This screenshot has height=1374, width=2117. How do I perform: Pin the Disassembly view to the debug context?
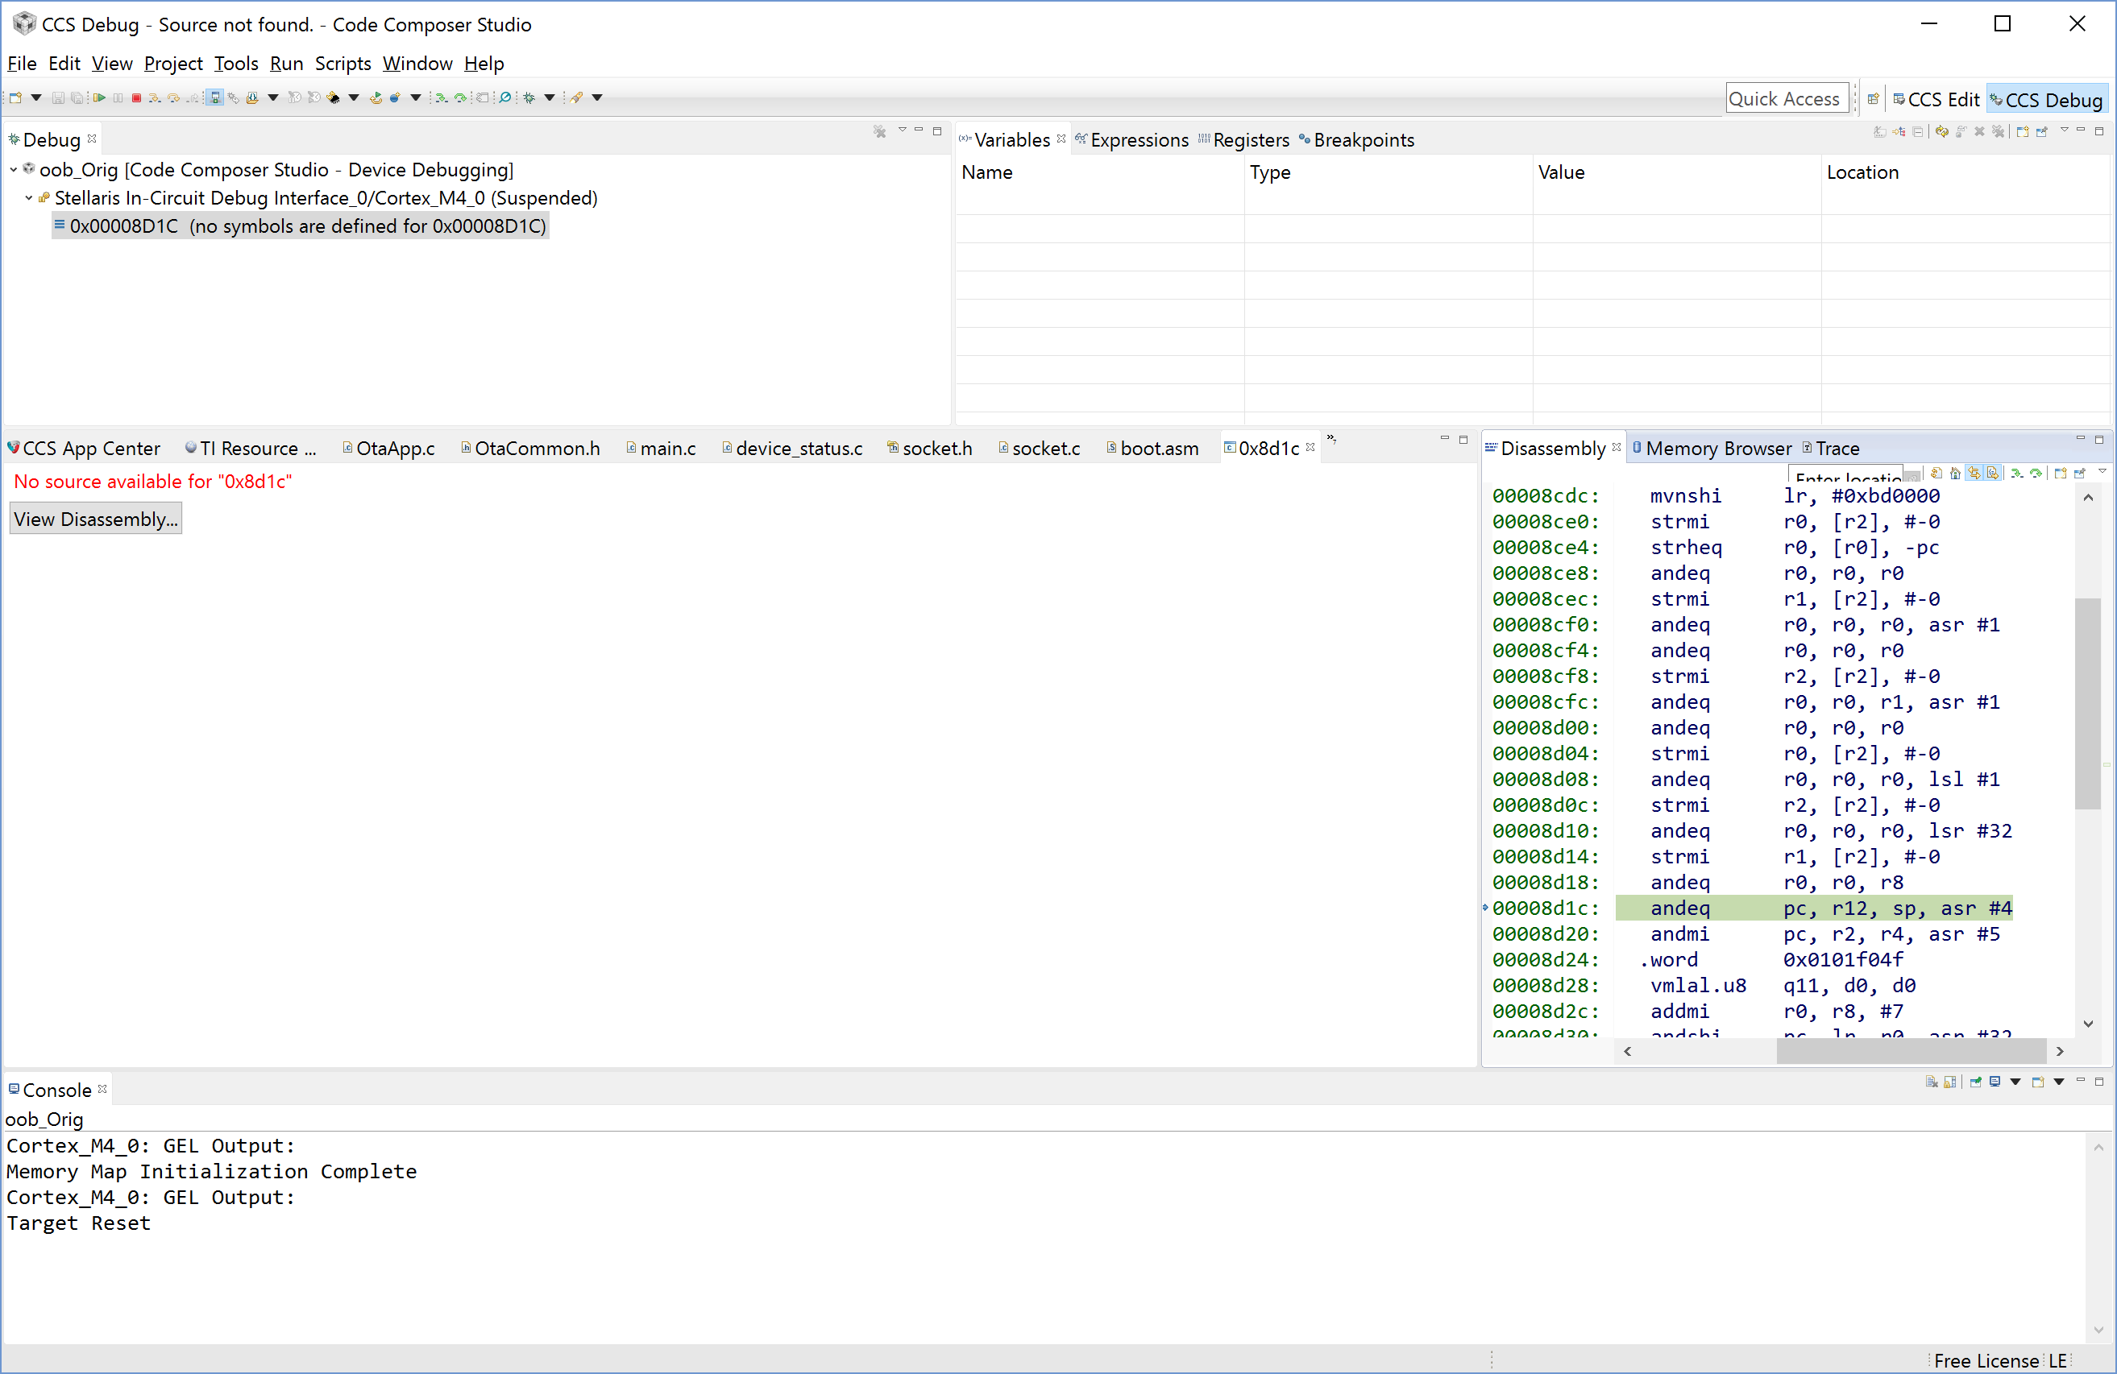pos(2081,473)
